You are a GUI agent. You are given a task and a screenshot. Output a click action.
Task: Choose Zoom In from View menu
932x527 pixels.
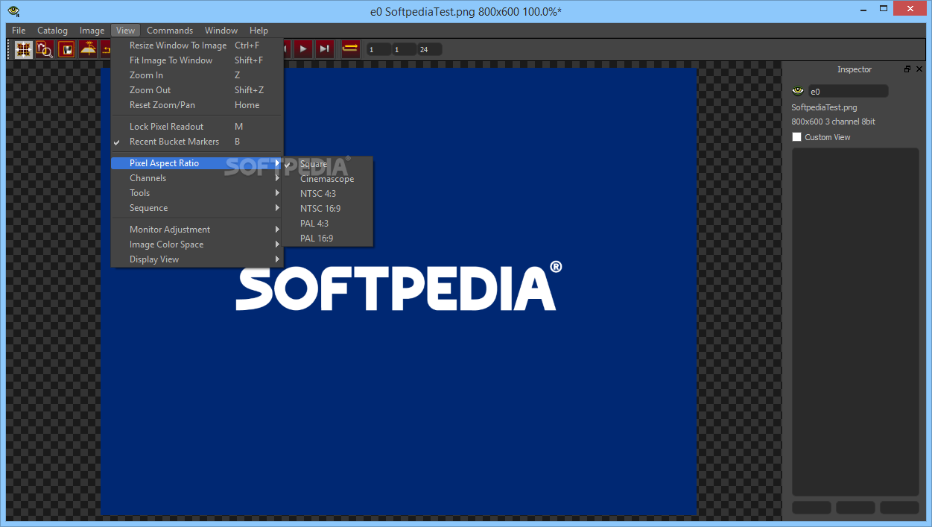point(197,75)
